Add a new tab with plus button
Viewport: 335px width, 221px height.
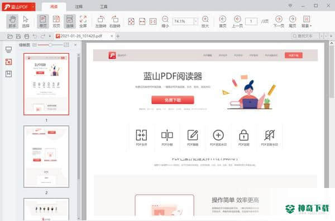pyautogui.click(x=118, y=36)
